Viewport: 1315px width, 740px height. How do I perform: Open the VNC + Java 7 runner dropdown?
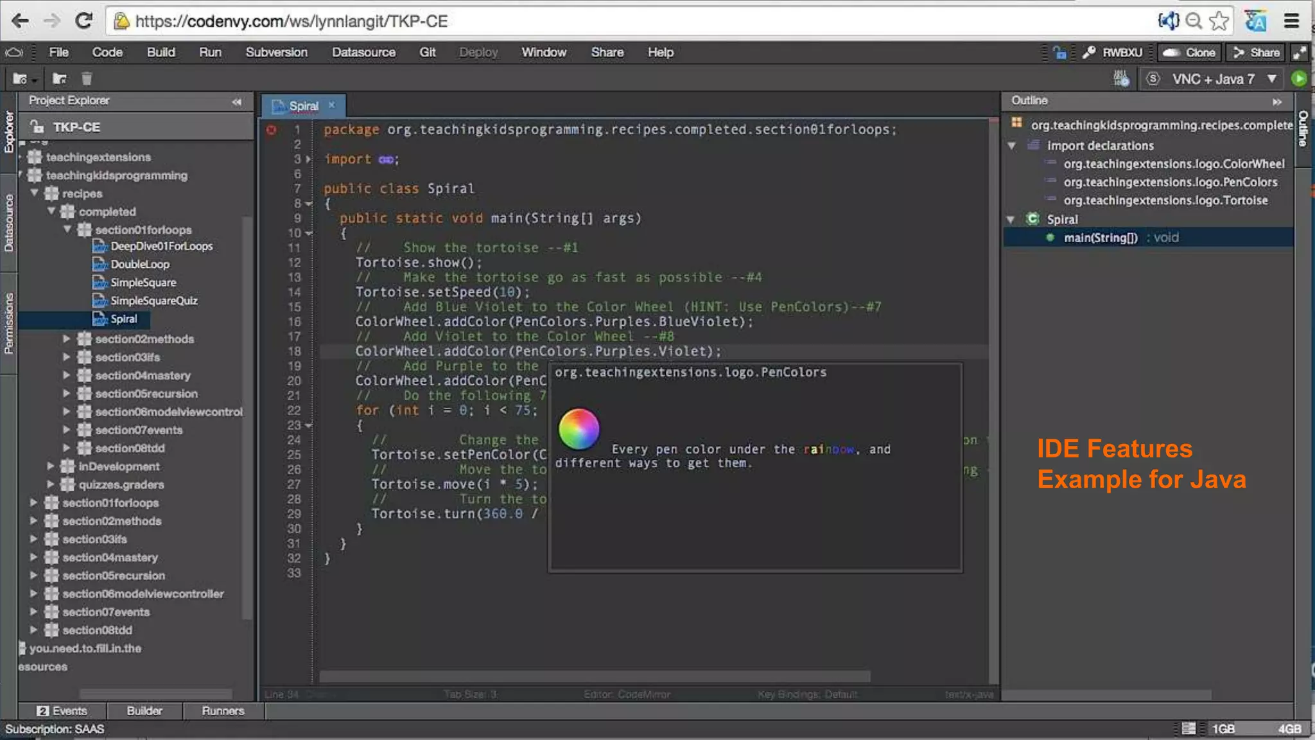tap(1212, 79)
